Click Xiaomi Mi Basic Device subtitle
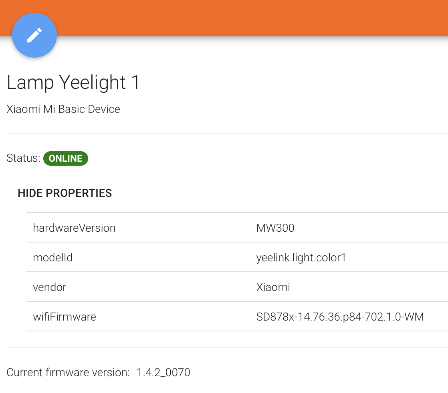The width and height of the screenshot is (448, 393). 63,109
